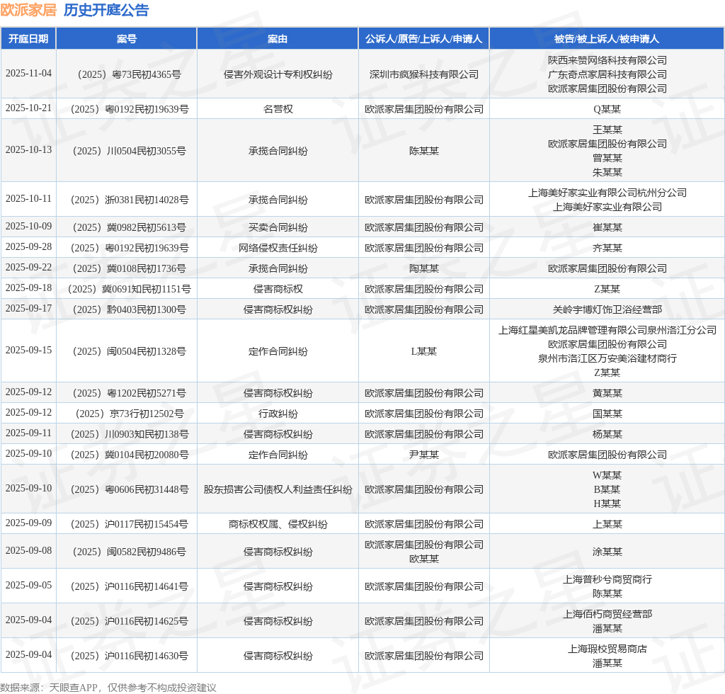725x694 pixels.
Task: Click defendant 崔某某
Action: (x=607, y=227)
